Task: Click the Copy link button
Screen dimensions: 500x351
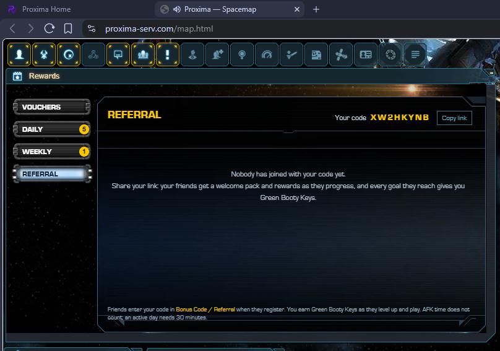Action: tap(454, 118)
